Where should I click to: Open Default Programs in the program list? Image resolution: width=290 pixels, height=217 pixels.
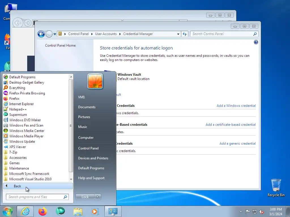coord(22,77)
